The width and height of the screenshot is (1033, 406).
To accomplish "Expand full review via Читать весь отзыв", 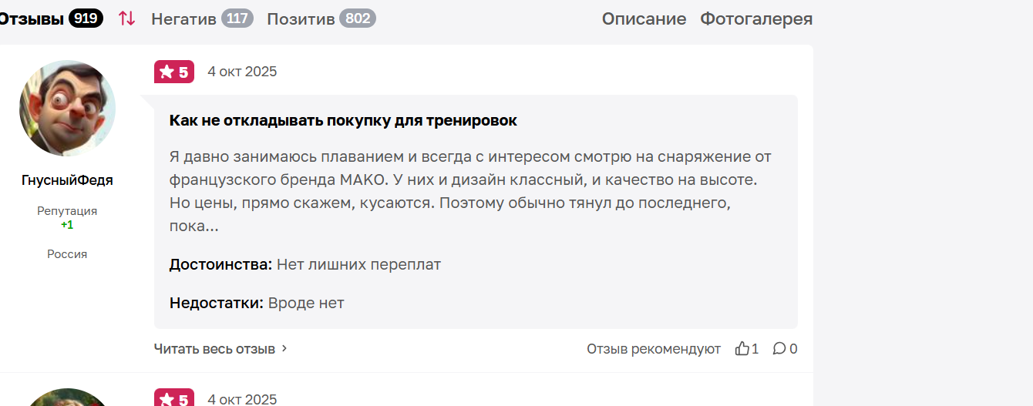I will pos(214,349).
